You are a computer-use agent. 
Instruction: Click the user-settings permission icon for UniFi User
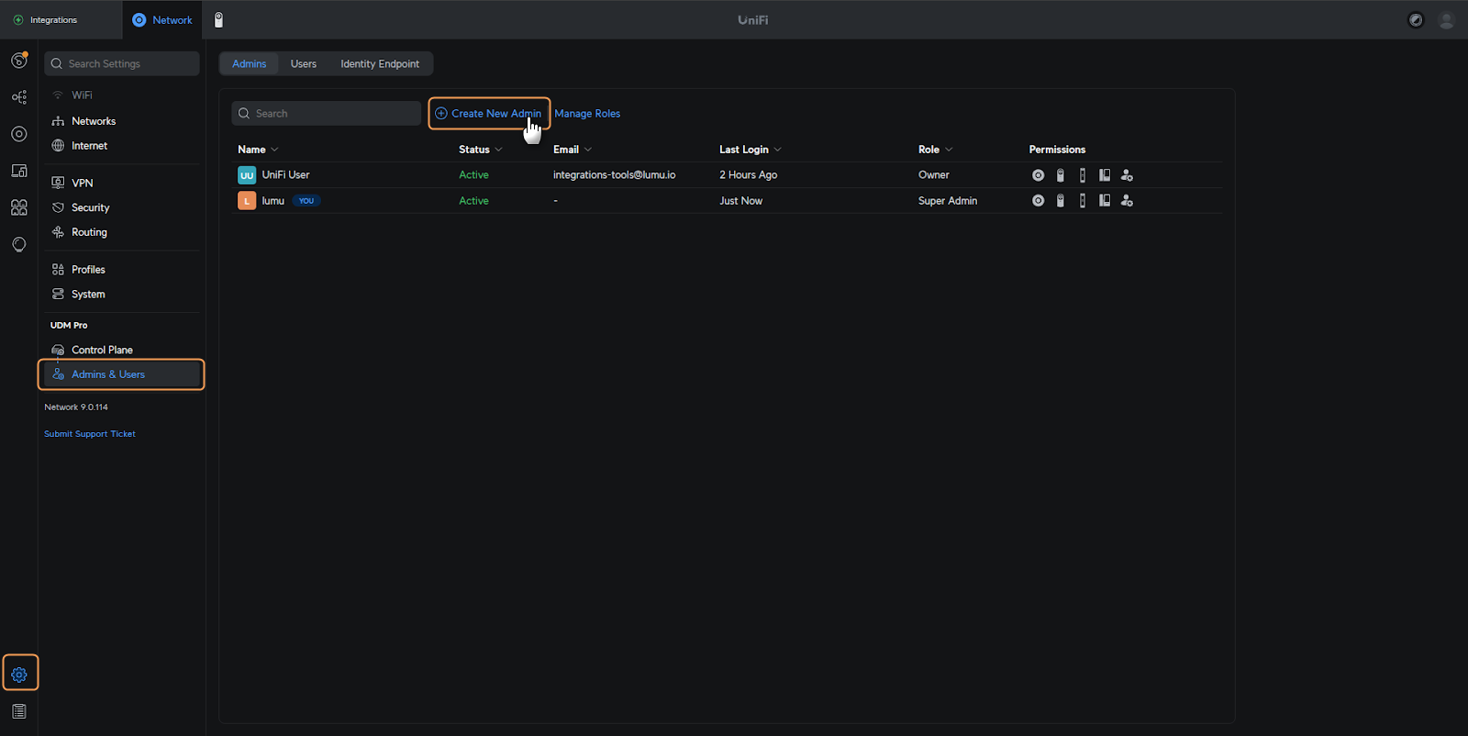(1127, 175)
